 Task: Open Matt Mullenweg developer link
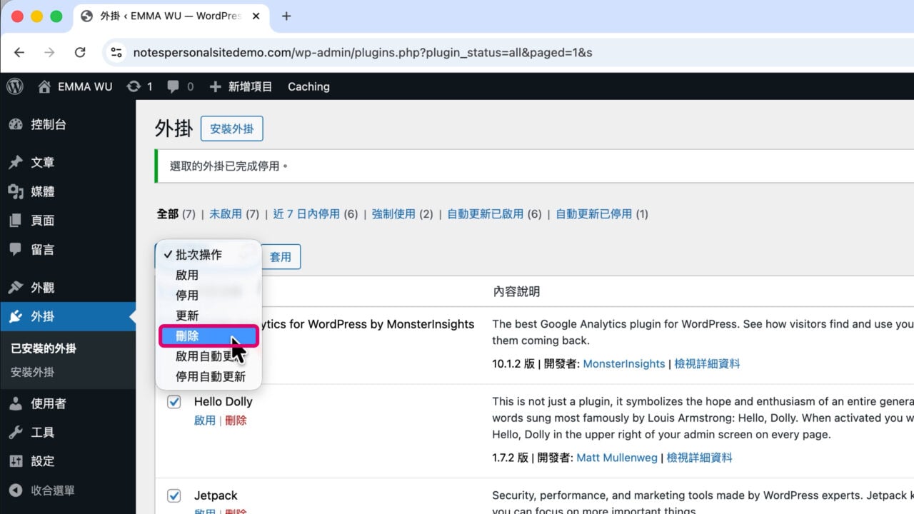coord(617,458)
